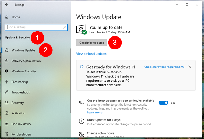Select Windows Update in the sidebar
The height and width of the screenshot is (139, 204).
pyautogui.click(x=23, y=50)
